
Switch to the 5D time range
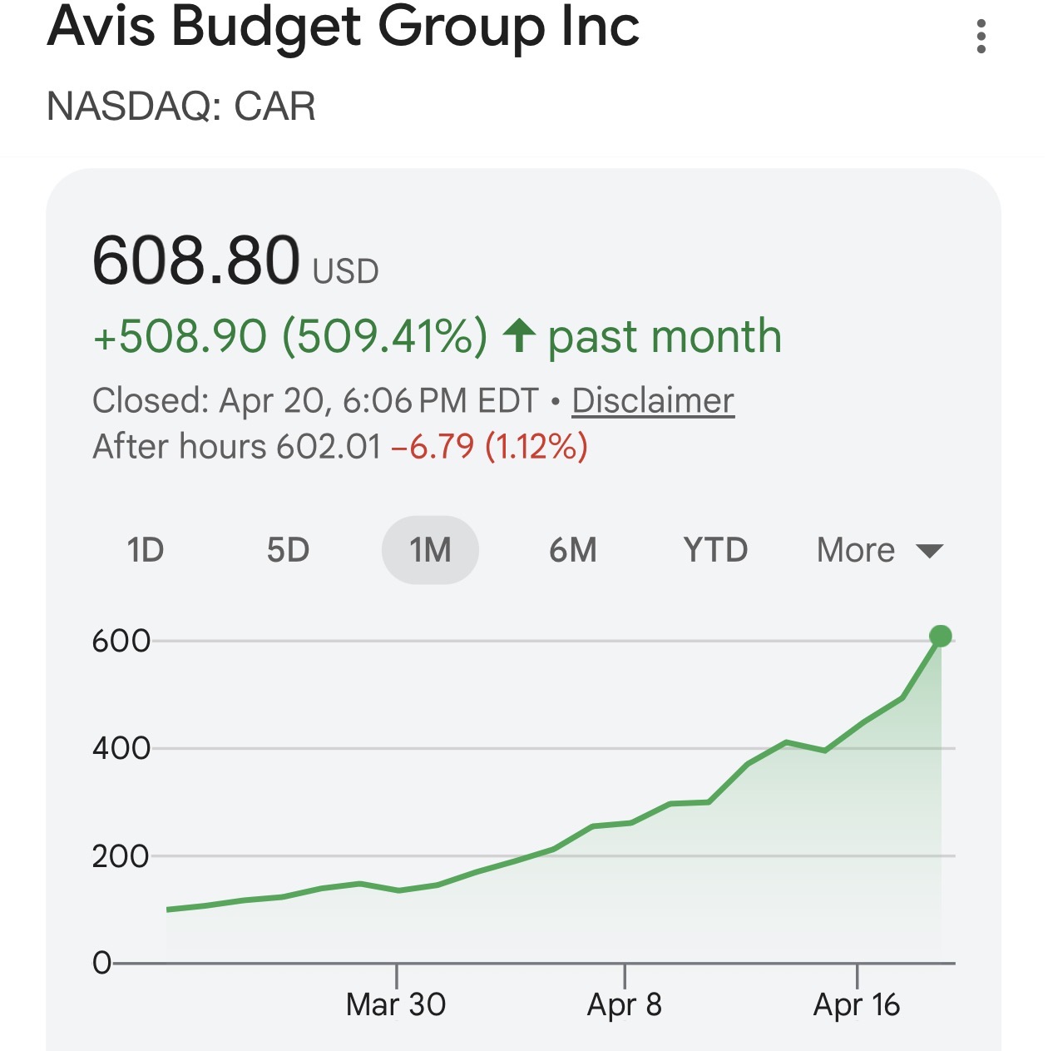[288, 550]
